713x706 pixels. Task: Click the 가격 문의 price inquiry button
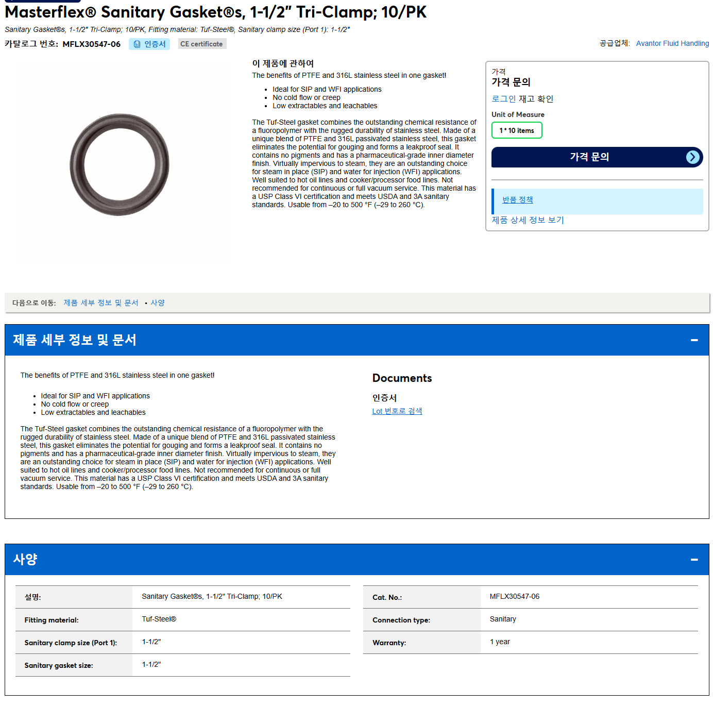597,157
